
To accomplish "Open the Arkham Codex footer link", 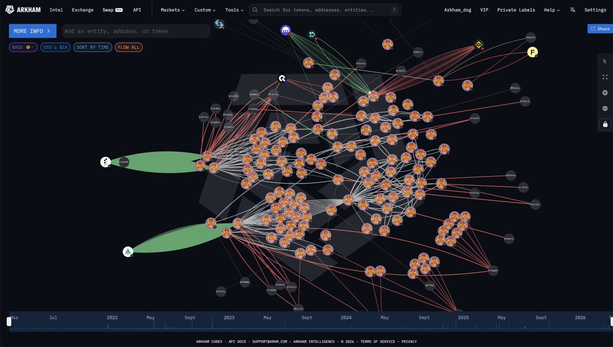I will point(209,341).
